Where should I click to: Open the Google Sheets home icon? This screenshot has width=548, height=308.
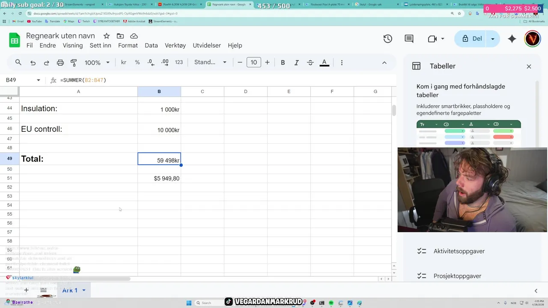click(15, 40)
